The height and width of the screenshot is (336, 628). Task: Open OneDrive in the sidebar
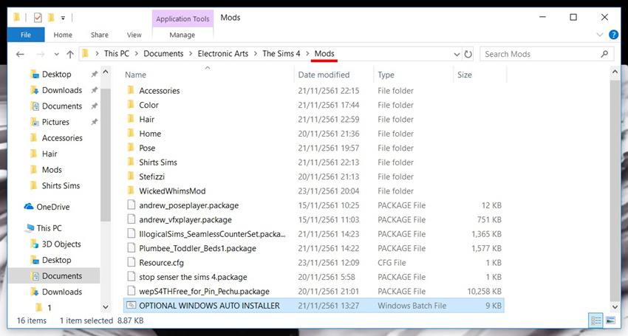pyautogui.click(x=53, y=207)
